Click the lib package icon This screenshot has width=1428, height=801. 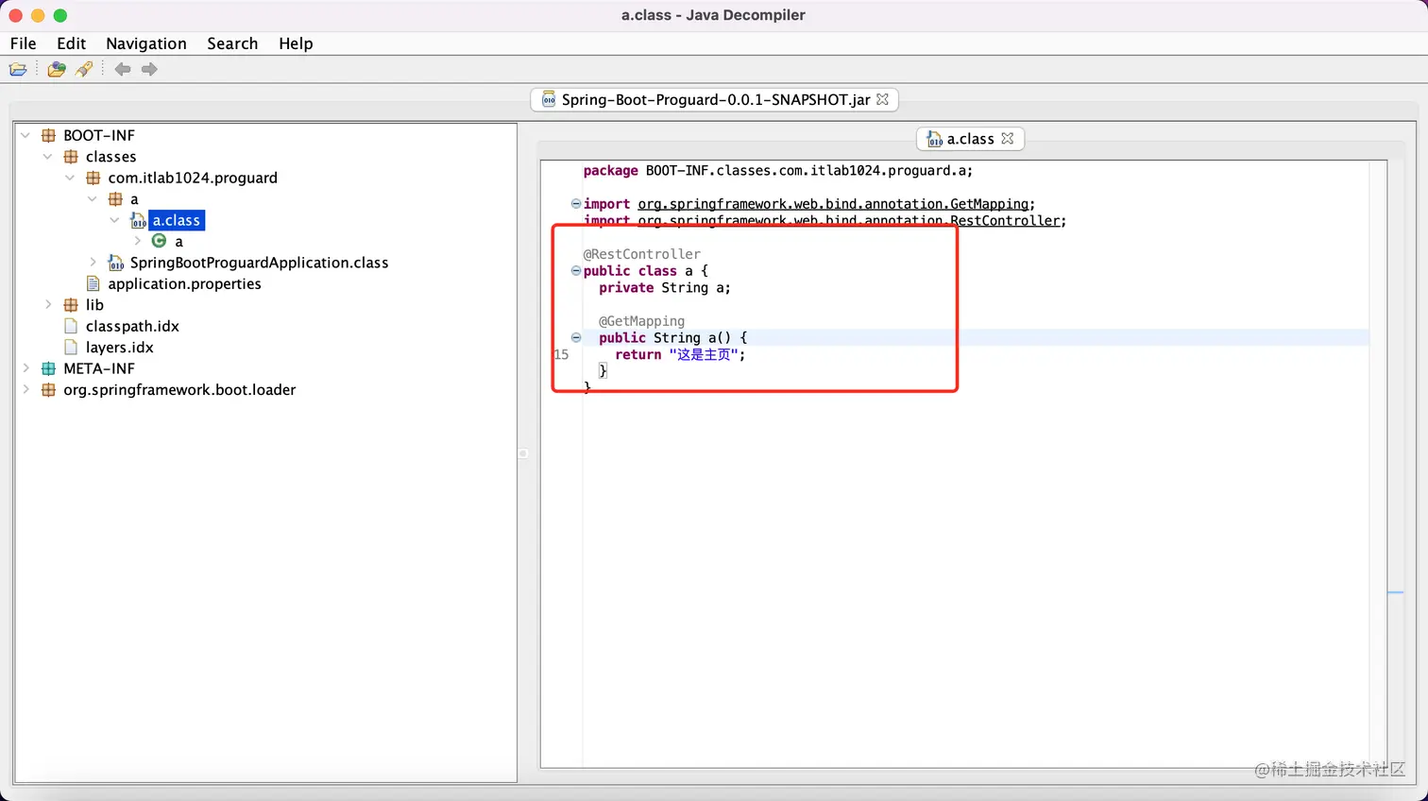tap(71, 305)
